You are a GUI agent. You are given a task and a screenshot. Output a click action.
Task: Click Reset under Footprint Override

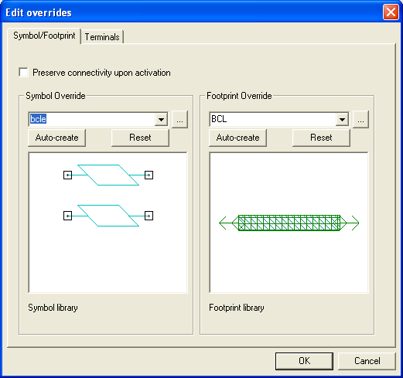(x=321, y=138)
